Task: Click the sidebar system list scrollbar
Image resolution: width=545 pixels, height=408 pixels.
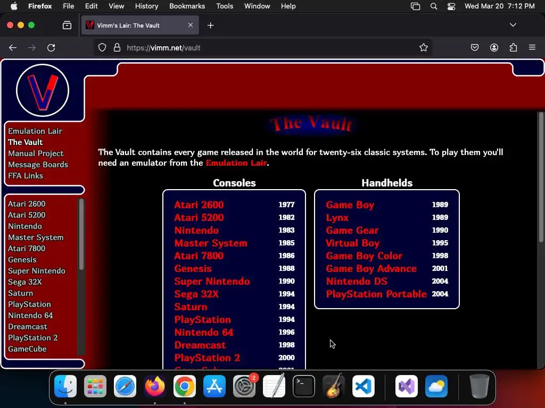Action: click(81, 234)
